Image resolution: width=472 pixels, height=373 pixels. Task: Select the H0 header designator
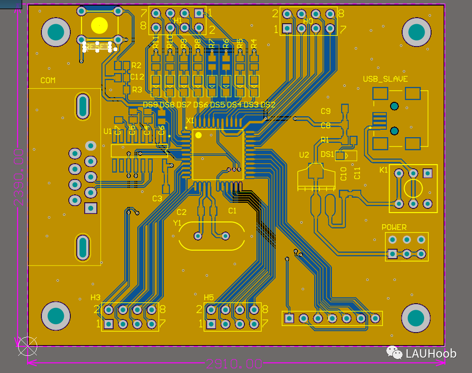tap(308, 21)
